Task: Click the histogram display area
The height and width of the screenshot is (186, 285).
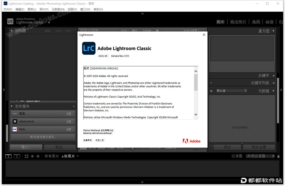Action: pyautogui.click(x=242, y=49)
